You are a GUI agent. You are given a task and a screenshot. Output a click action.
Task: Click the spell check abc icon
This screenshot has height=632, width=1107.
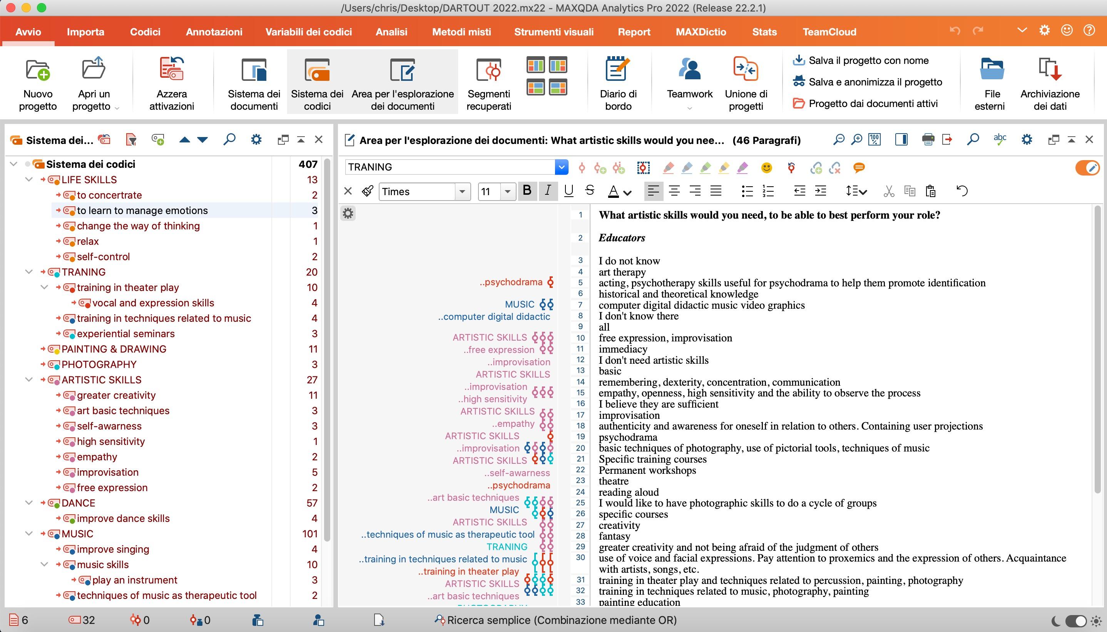pyautogui.click(x=1000, y=140)
